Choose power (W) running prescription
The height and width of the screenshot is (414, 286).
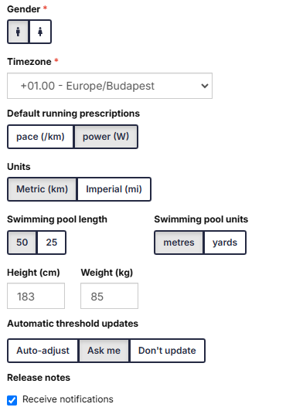click(106, 137)
